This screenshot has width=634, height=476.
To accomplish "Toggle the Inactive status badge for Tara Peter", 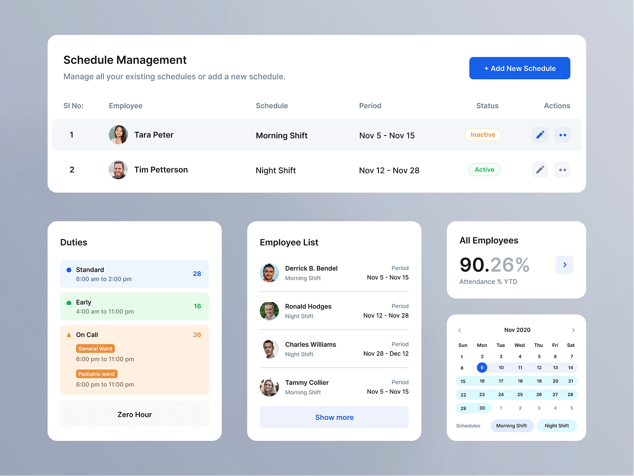I will pos(483,135).
